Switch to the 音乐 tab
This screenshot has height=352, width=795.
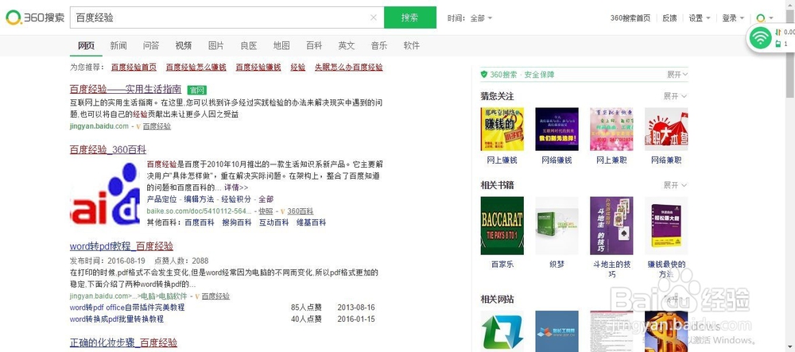378,45
